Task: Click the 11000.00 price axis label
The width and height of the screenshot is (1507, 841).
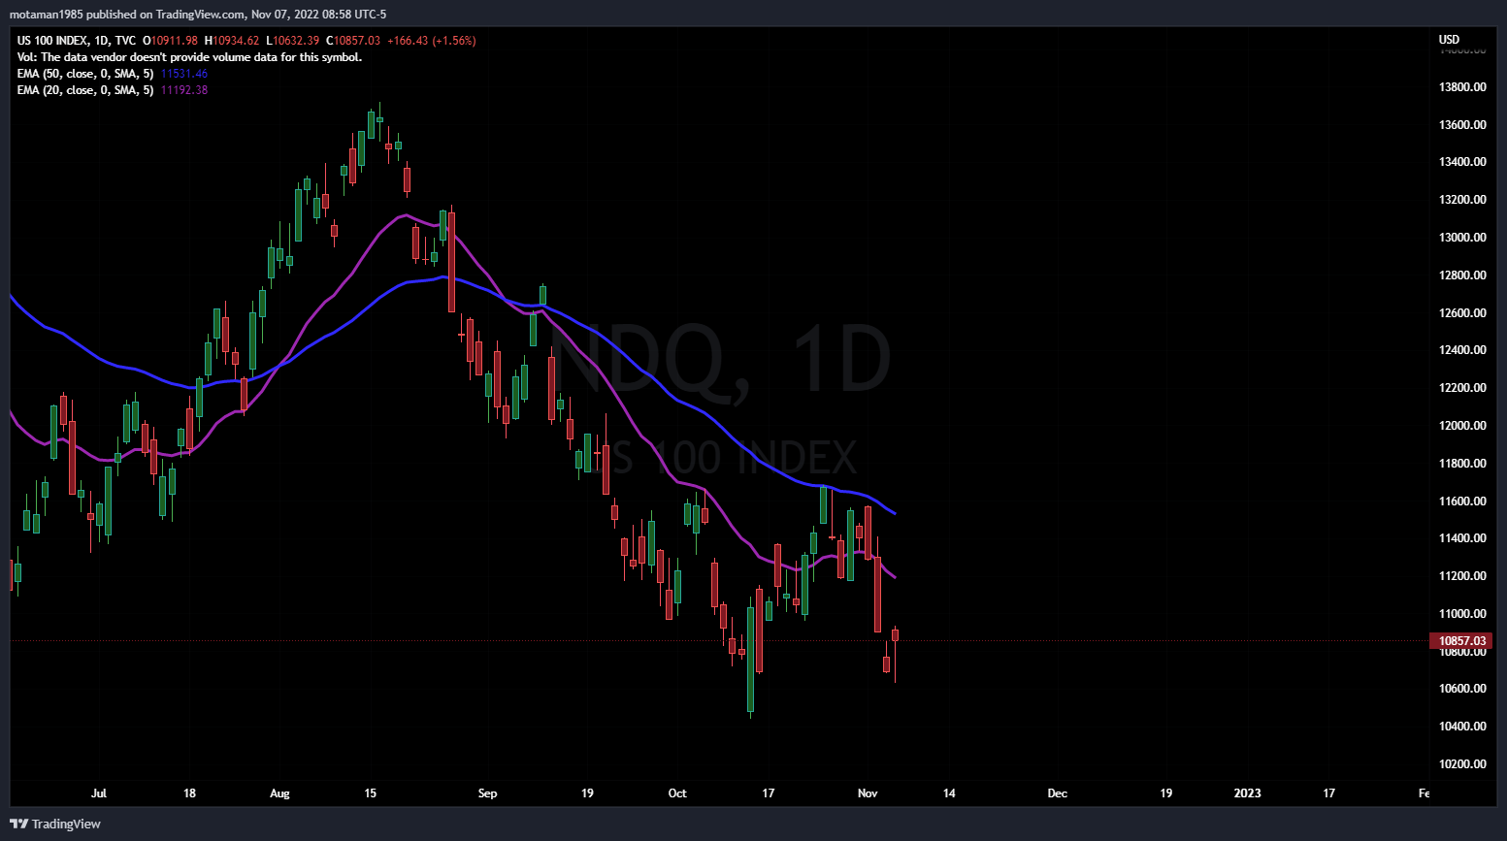Action: [1462, 613]
